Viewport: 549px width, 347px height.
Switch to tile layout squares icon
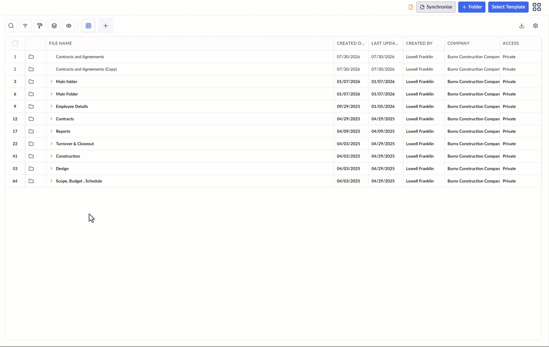[537, 7]
